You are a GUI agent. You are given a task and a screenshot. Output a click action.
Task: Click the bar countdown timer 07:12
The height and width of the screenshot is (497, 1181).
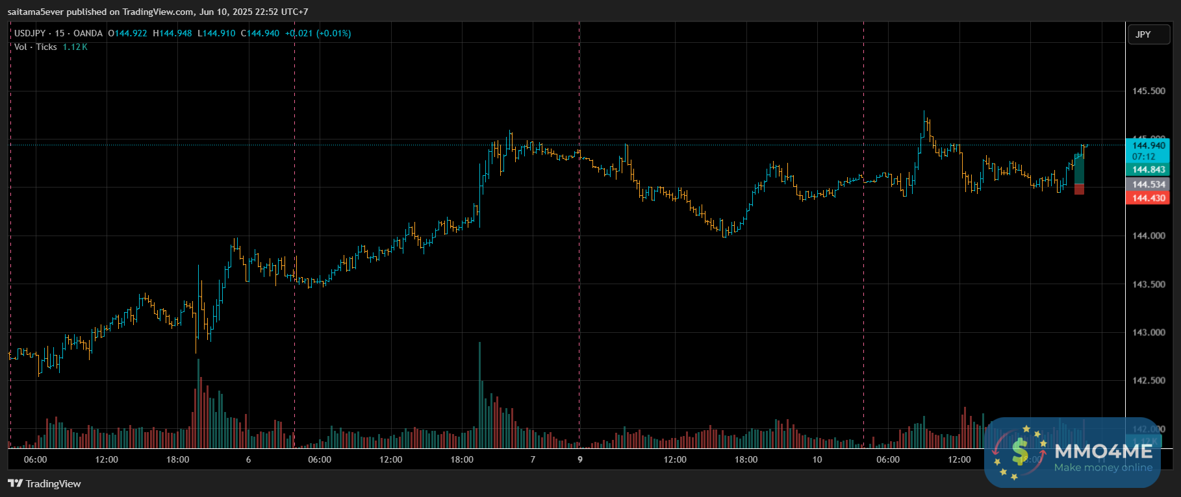point(1144,156)
